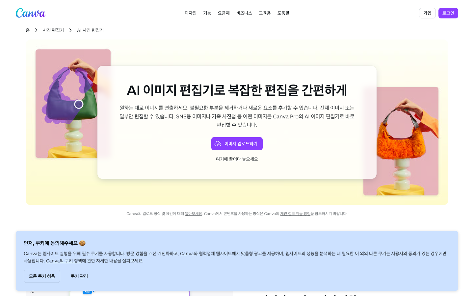Click the 로그인 login button
Screen dimensions: 474x296
448,13
